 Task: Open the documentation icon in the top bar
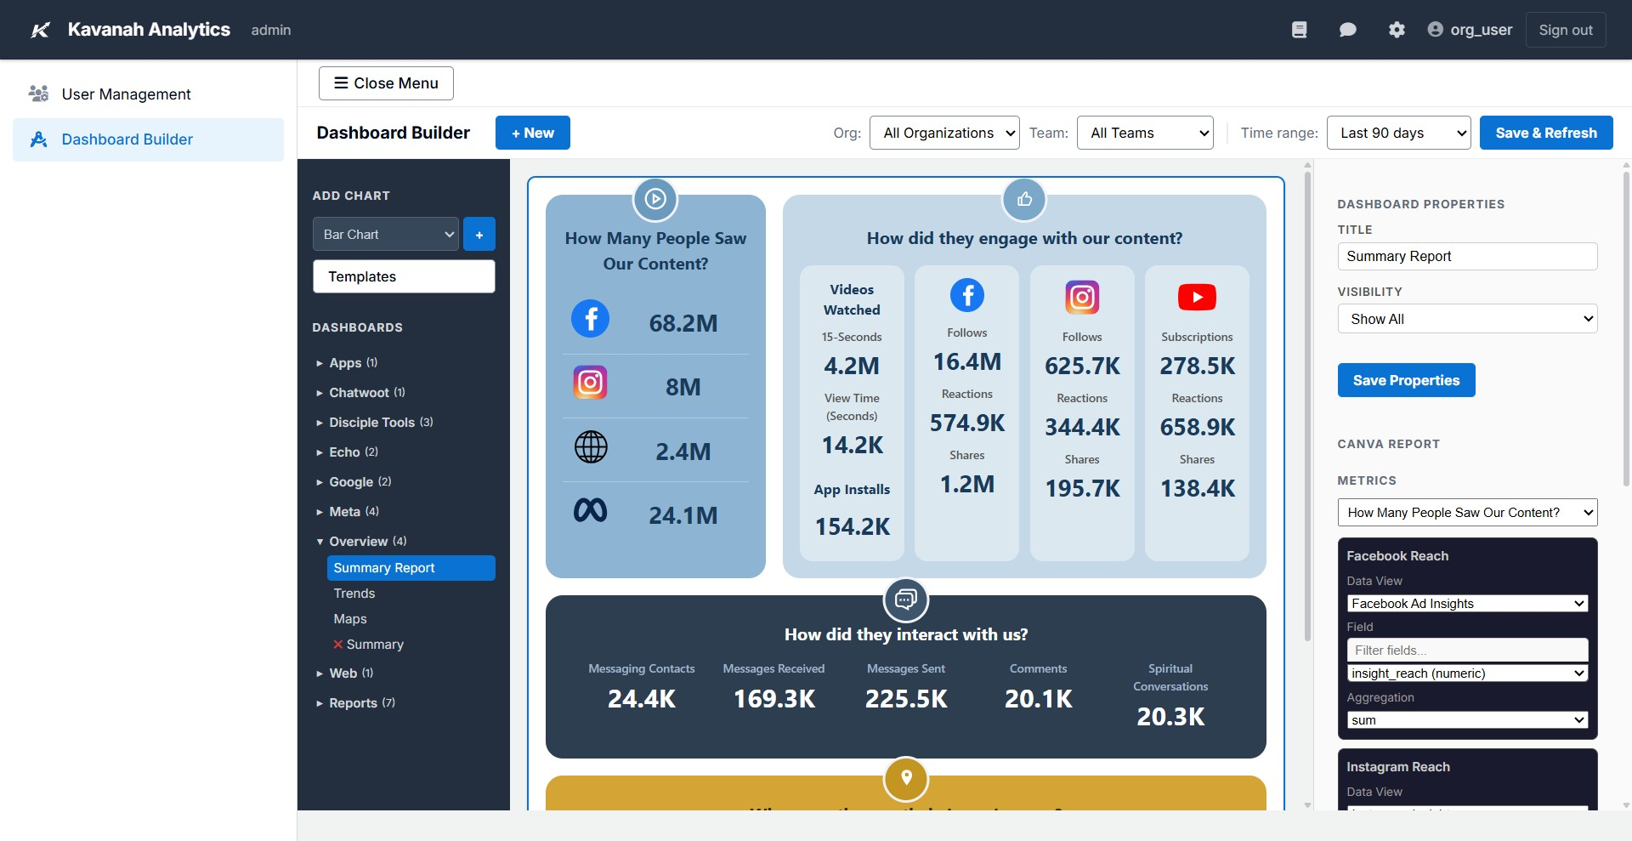tap(1299, 29)
